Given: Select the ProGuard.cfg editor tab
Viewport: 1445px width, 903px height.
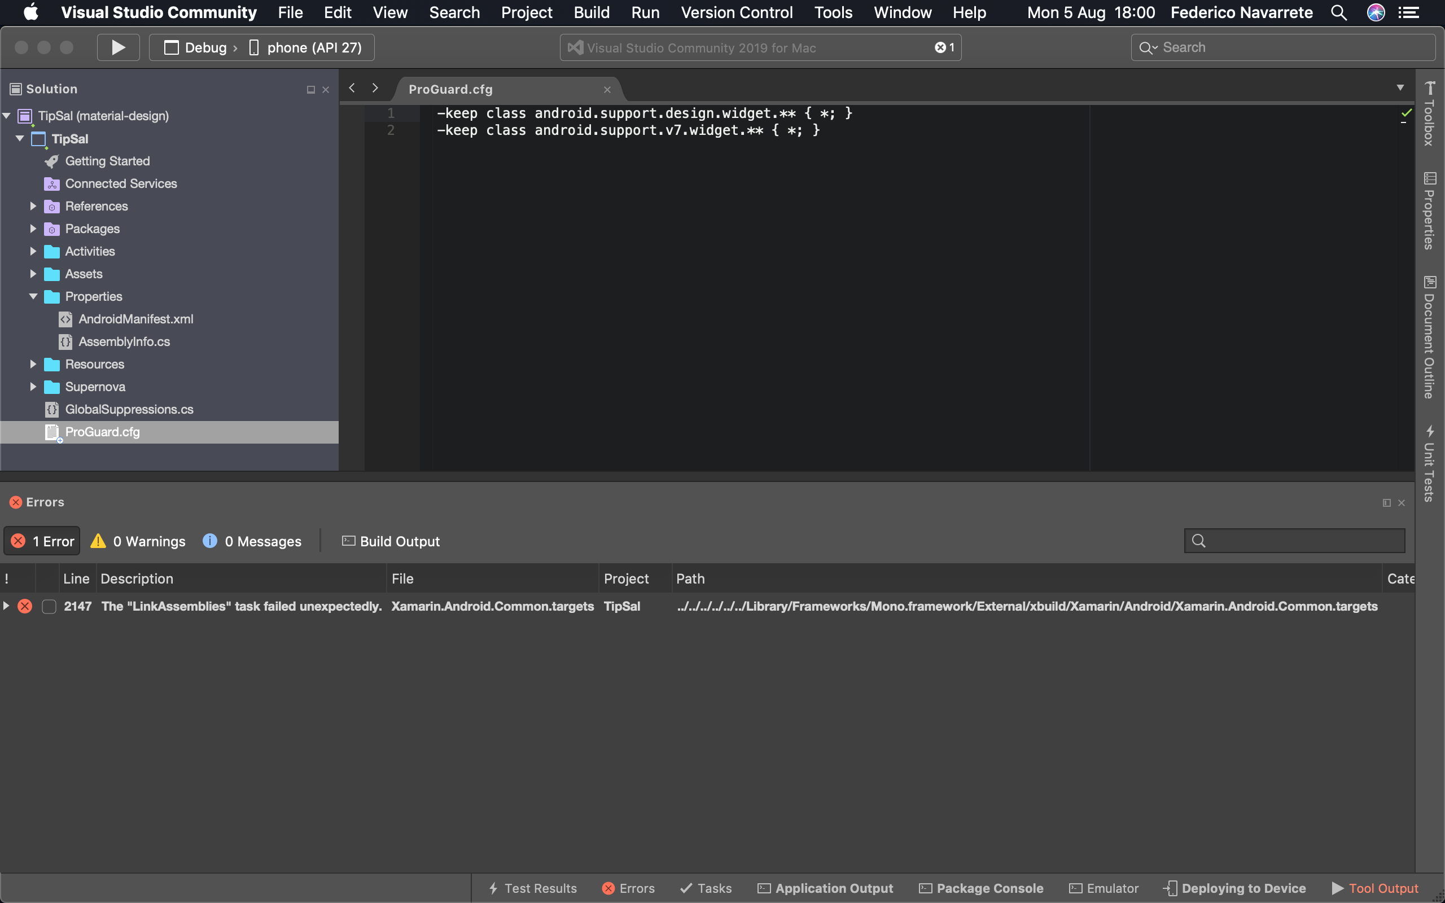Looking at the screenshot, I should 450,89.
